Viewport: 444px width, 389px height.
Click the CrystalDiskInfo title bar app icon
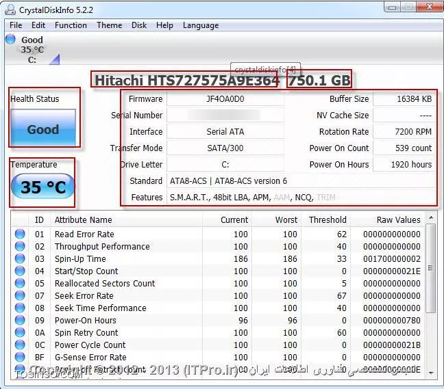click(x=10, y=10)
